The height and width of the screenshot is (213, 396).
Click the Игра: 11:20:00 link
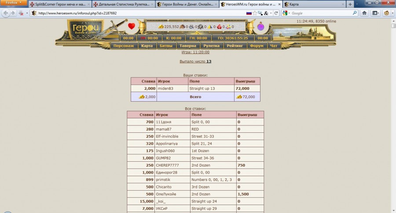(x=195, y=52)
